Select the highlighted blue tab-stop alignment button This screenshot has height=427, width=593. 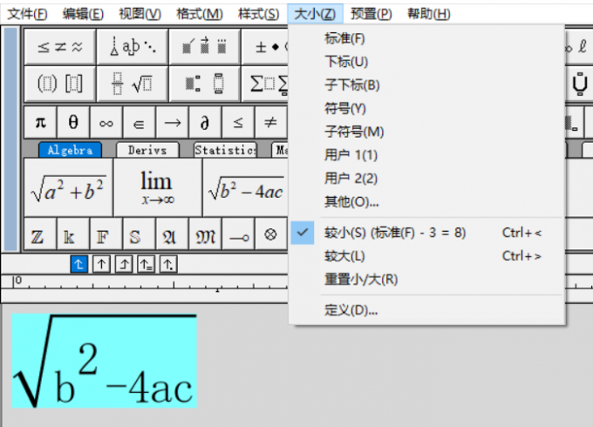pos(79,264)
